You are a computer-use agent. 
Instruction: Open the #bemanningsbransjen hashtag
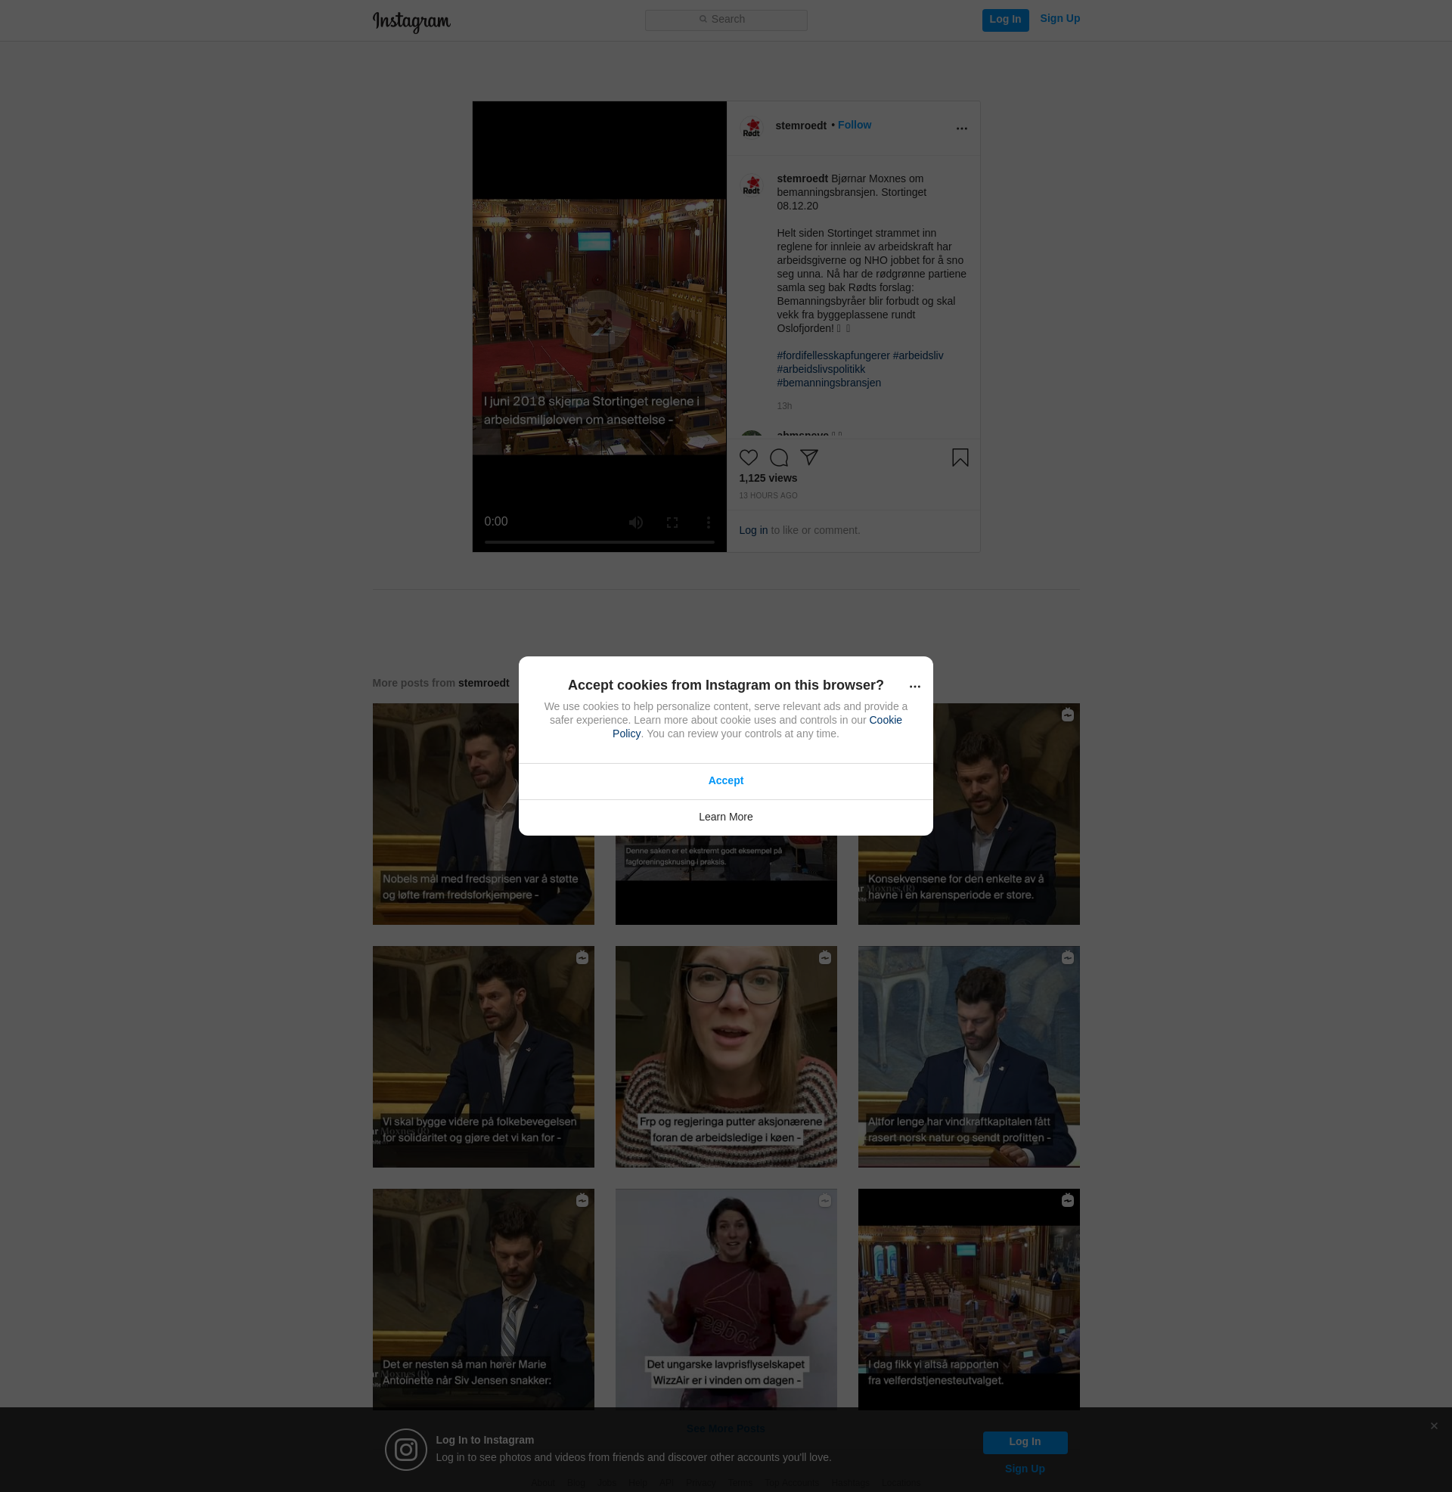coord(828,383)
